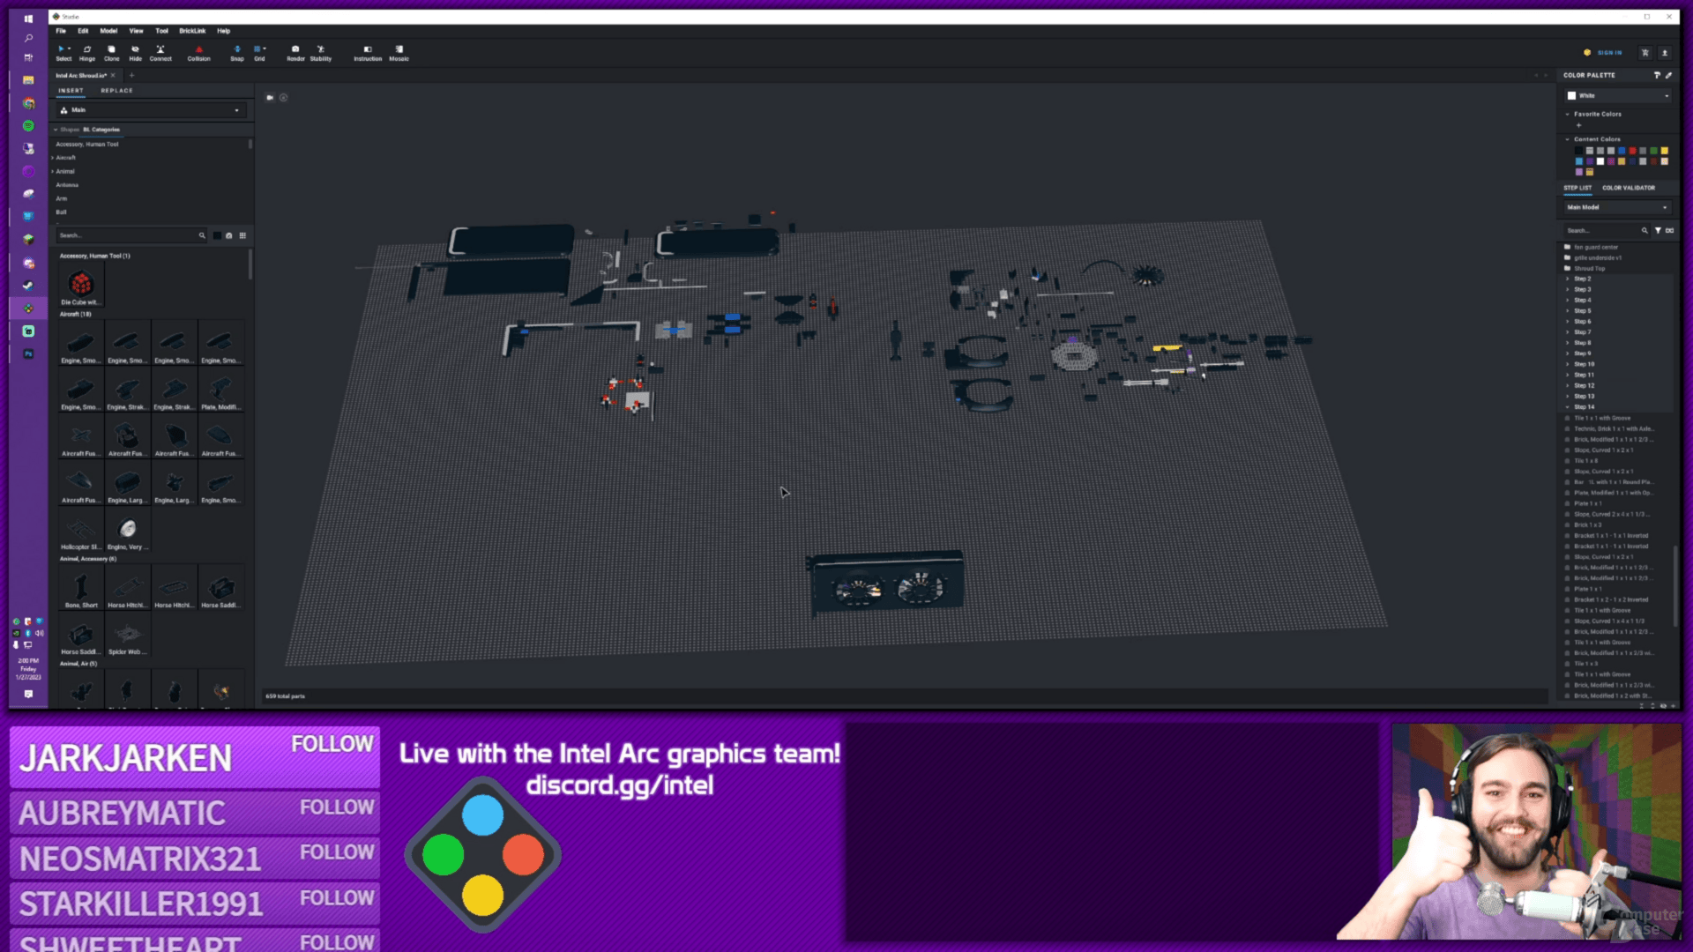Image resolution: width=1693 pixels, height=952 pixels.
Task: Add a new document tab
Action: coord(131,75)
